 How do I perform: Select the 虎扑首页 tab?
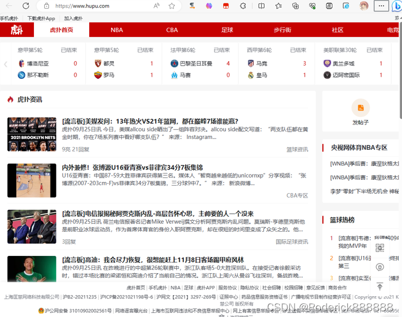point(62,30)
